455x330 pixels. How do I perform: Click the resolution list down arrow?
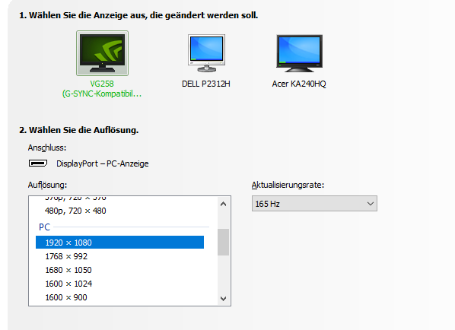pyautogui.click(x=223, y=298)
